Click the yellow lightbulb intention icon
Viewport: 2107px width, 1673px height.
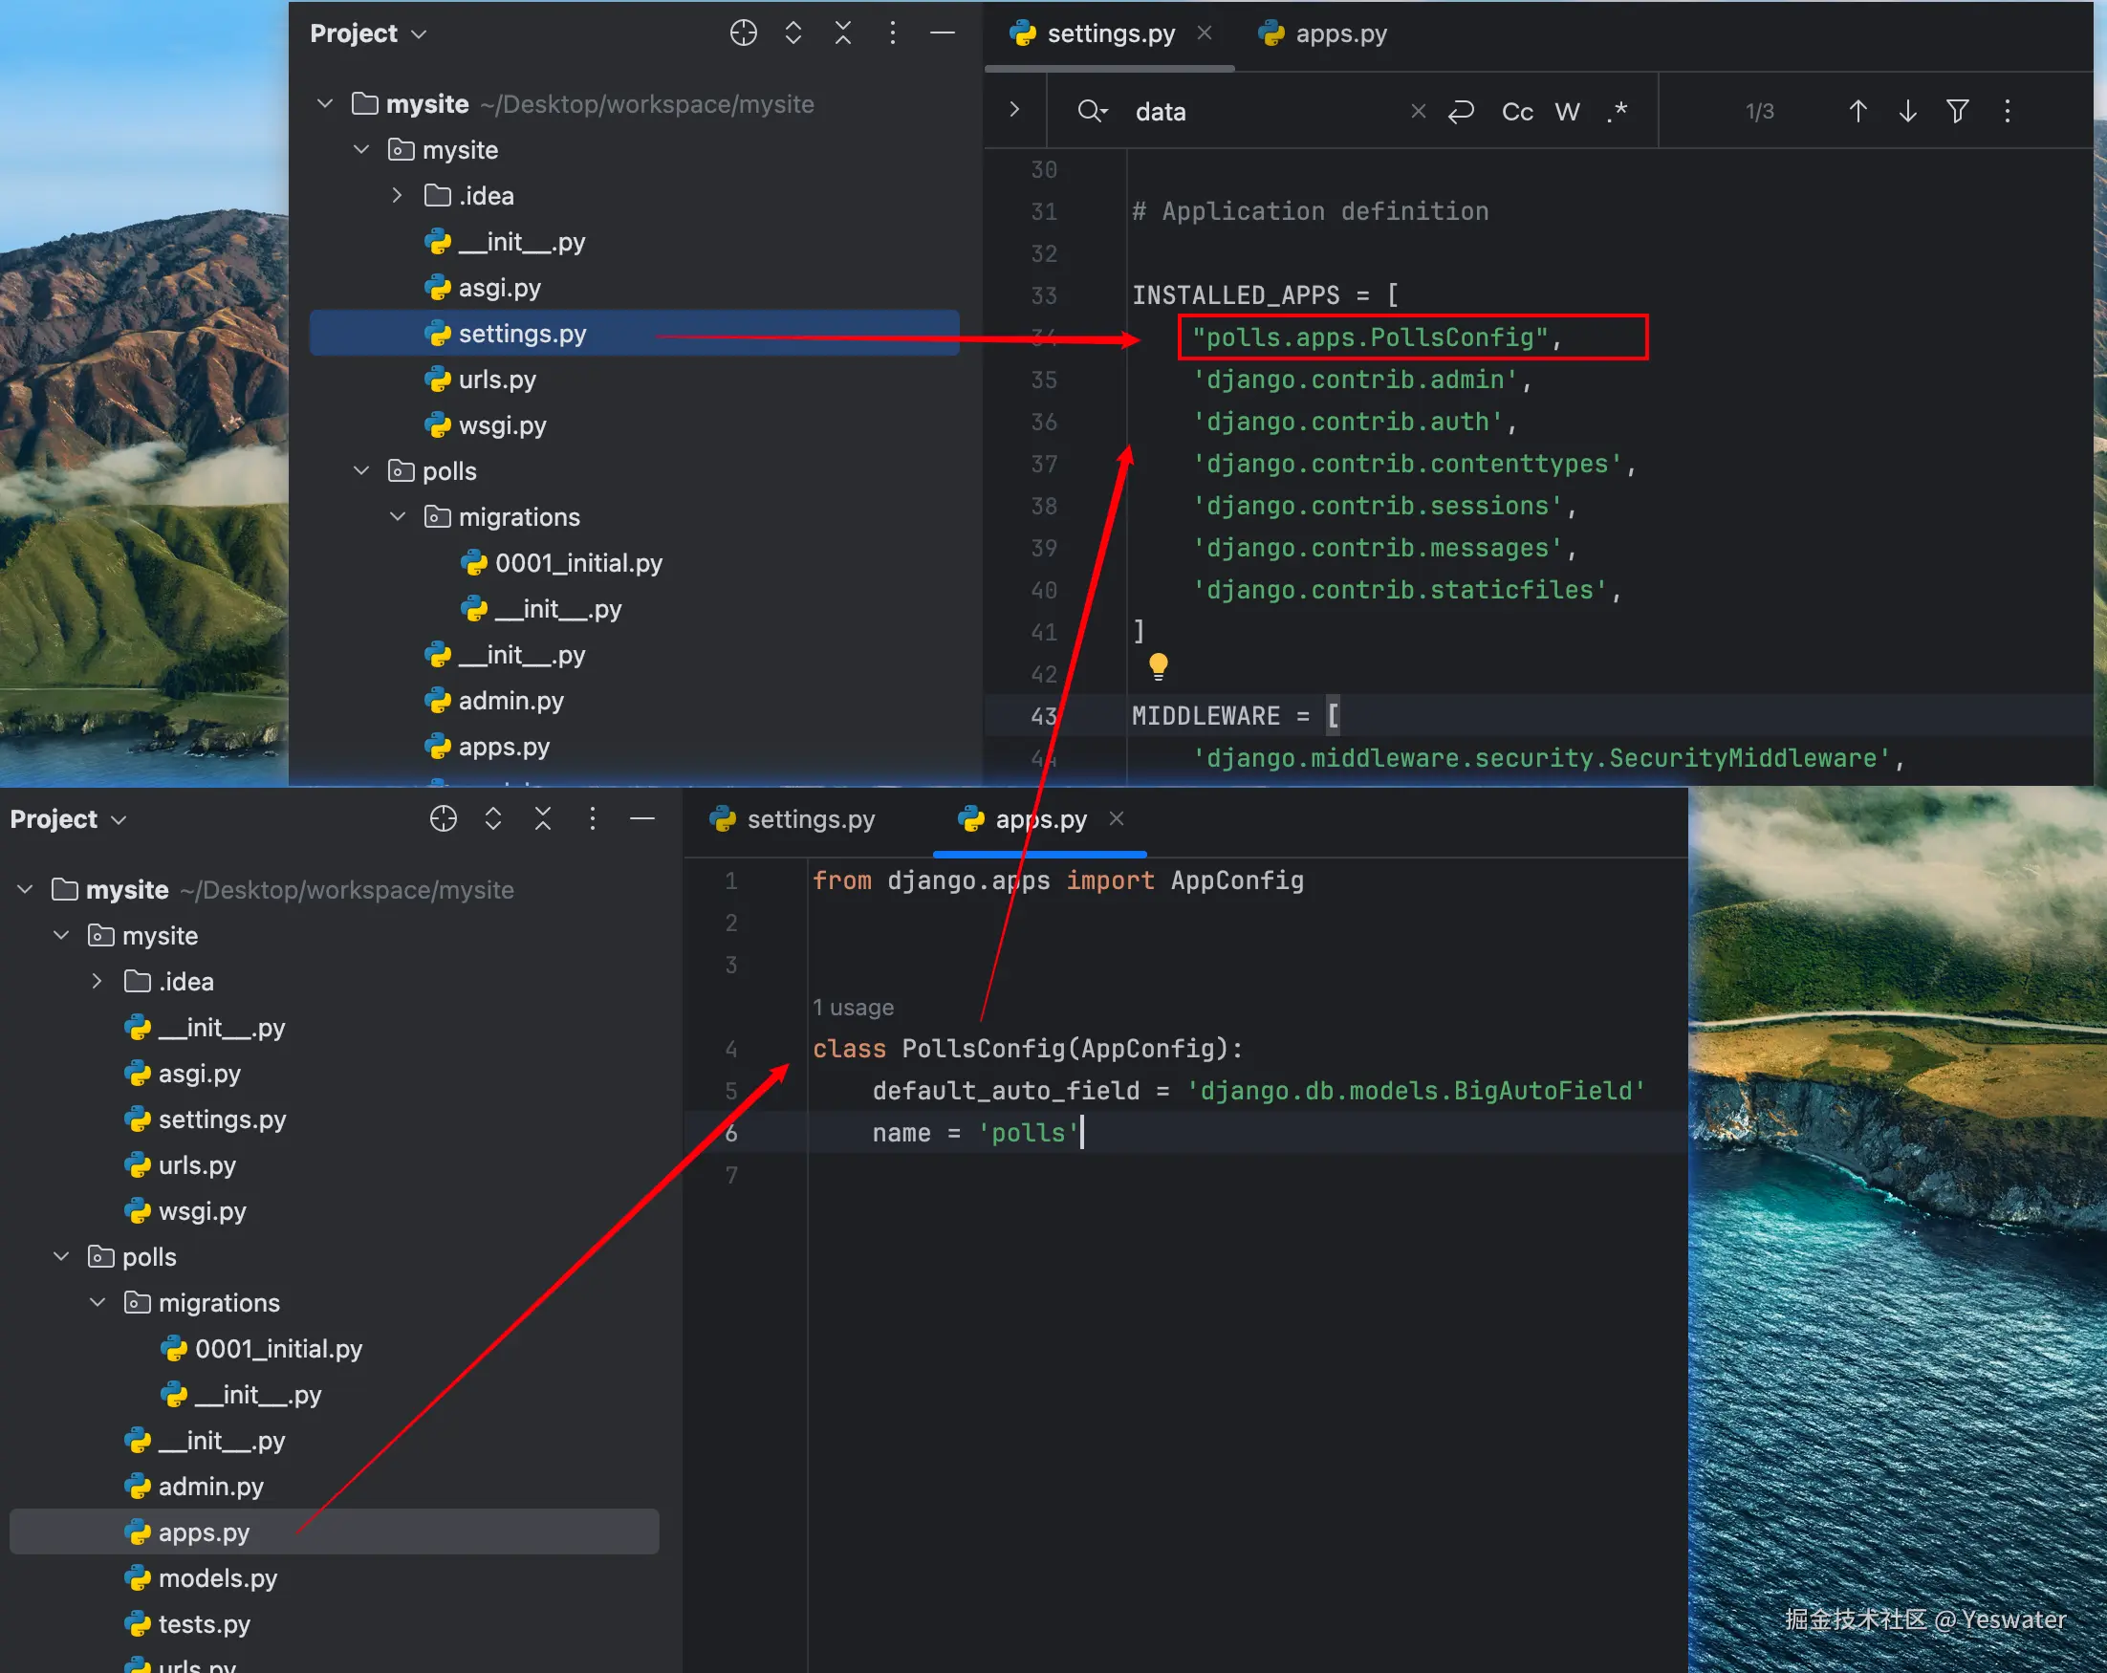(1158, 666)
